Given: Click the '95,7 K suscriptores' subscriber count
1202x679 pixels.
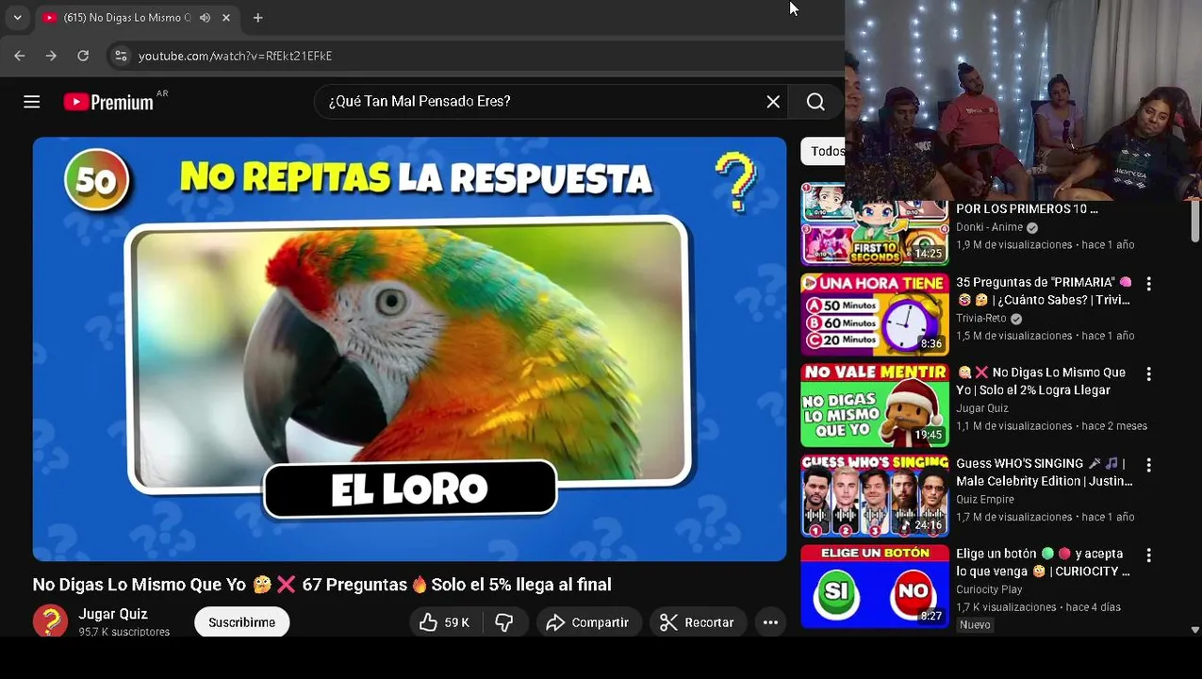Looking at the screenshot, I should pyautogui.click(x=123, y=632).
